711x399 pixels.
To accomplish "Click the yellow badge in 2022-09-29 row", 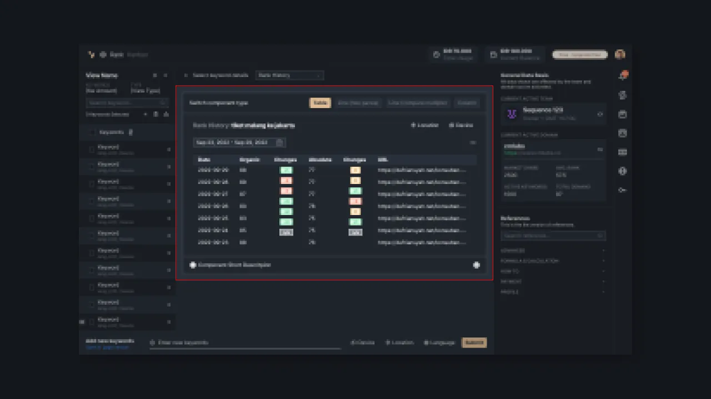I will coord(355,170).
